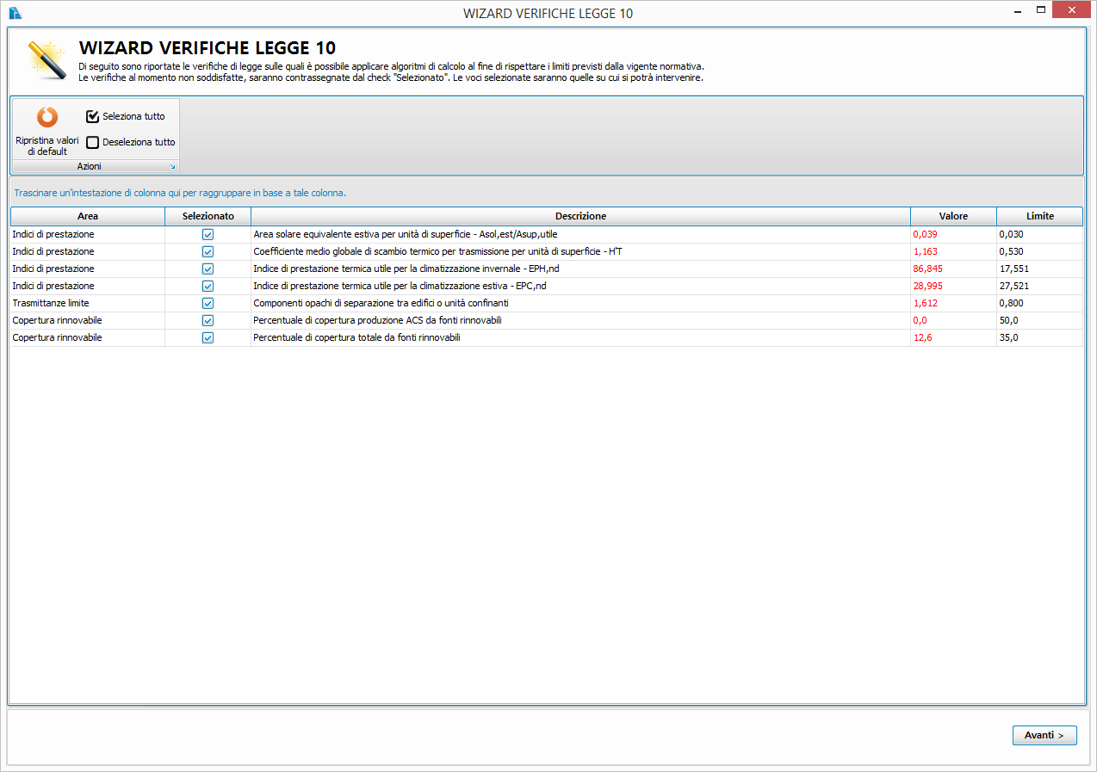
Task: Maximize the wizard window
Action: click(1040, 10)
